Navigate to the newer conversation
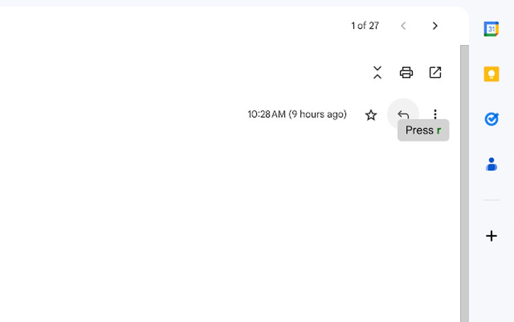The image size is (514, 322). (404, 26)
